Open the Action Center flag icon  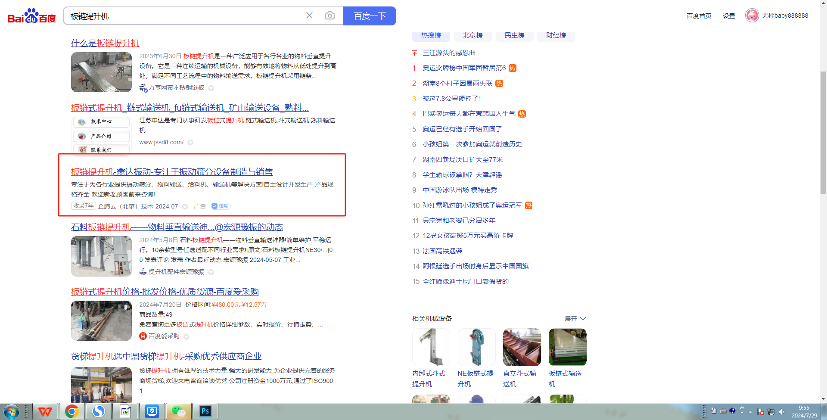click(761, 412)
